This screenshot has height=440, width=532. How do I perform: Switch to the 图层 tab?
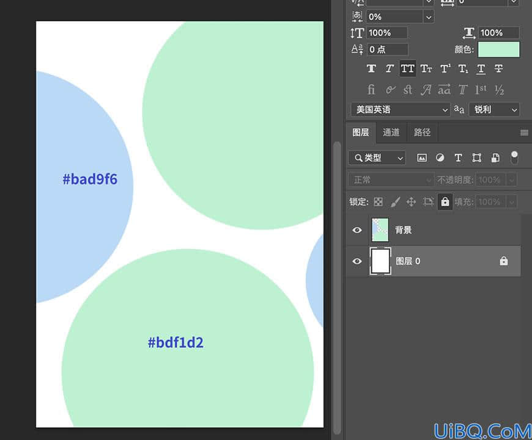point(361,132)
